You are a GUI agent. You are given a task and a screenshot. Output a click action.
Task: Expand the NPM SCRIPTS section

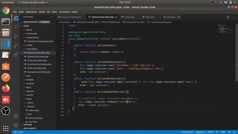[x=30, y=128]
